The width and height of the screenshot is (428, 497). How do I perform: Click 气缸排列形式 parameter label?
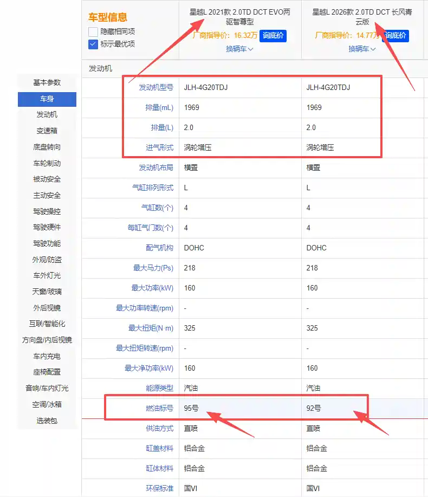[x=153, y=188]
